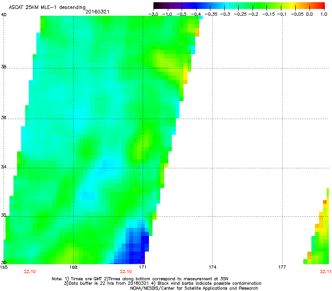The width and height of the screenshot is (332, 291).
Task: Click the colorbar label -1.0
Action: click(x=167, y=14)
